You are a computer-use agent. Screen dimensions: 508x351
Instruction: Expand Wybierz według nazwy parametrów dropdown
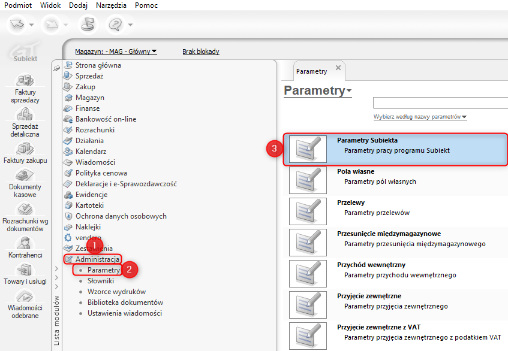click(464, 117)
